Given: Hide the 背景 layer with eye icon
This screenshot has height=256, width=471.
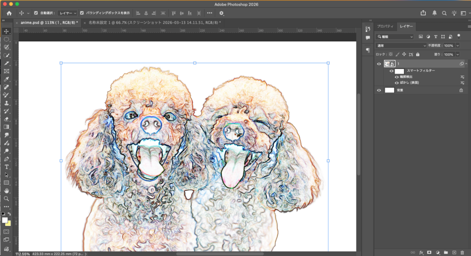Looking at the screenshot, I should pyautogui.click(x=379, y=90).
